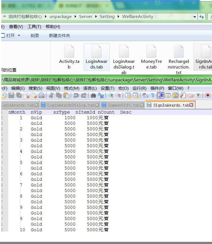Open the Replace toolbar icon
This screenshot has height=244, width=212.
(x=101, y=95)
